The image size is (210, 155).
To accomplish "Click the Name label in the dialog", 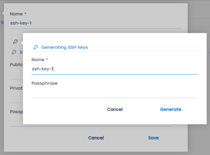I will point(38,59).
